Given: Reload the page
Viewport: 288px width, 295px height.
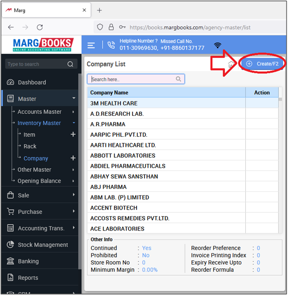Looking at the screenshot, I should click(40, 28).
